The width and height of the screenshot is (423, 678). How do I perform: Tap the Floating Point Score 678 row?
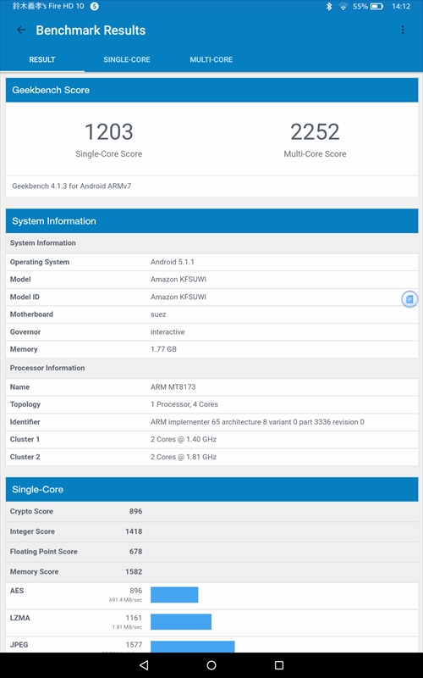pos(212,552)
